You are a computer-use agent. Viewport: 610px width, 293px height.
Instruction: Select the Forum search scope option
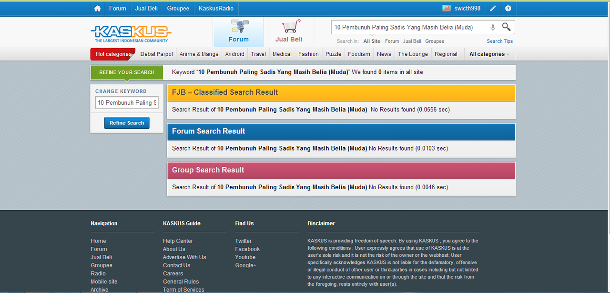392,41
